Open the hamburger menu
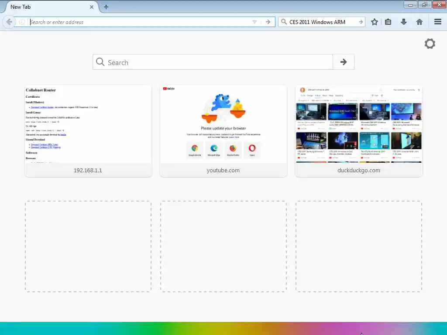The width and height of the screenshot is (447, 335). tap(438, 22)
